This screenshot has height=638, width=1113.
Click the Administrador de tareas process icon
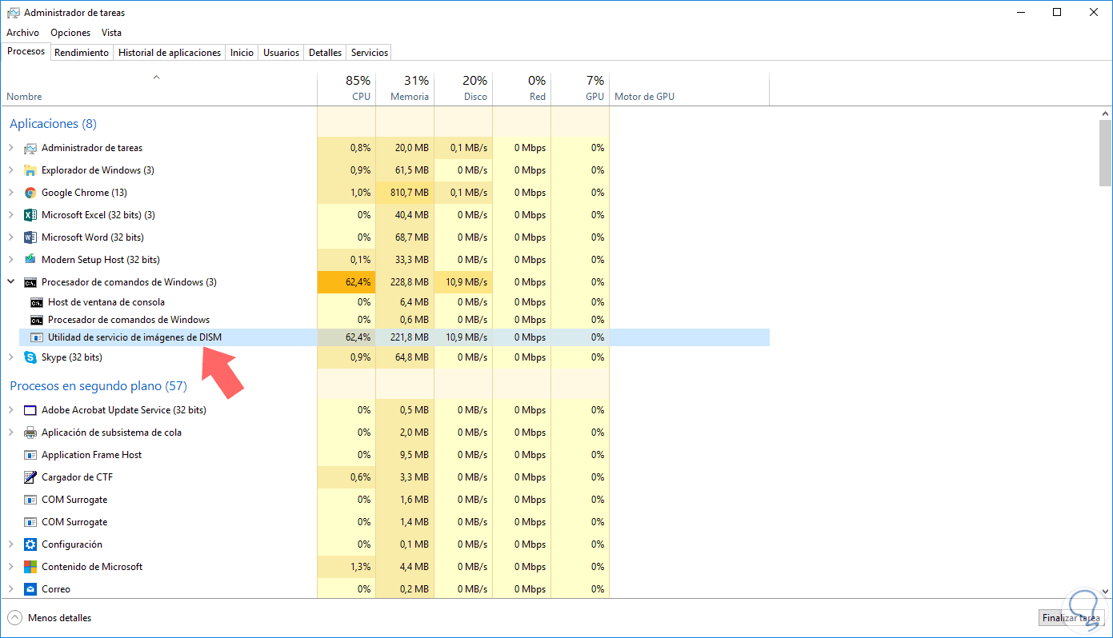[30, 148]
